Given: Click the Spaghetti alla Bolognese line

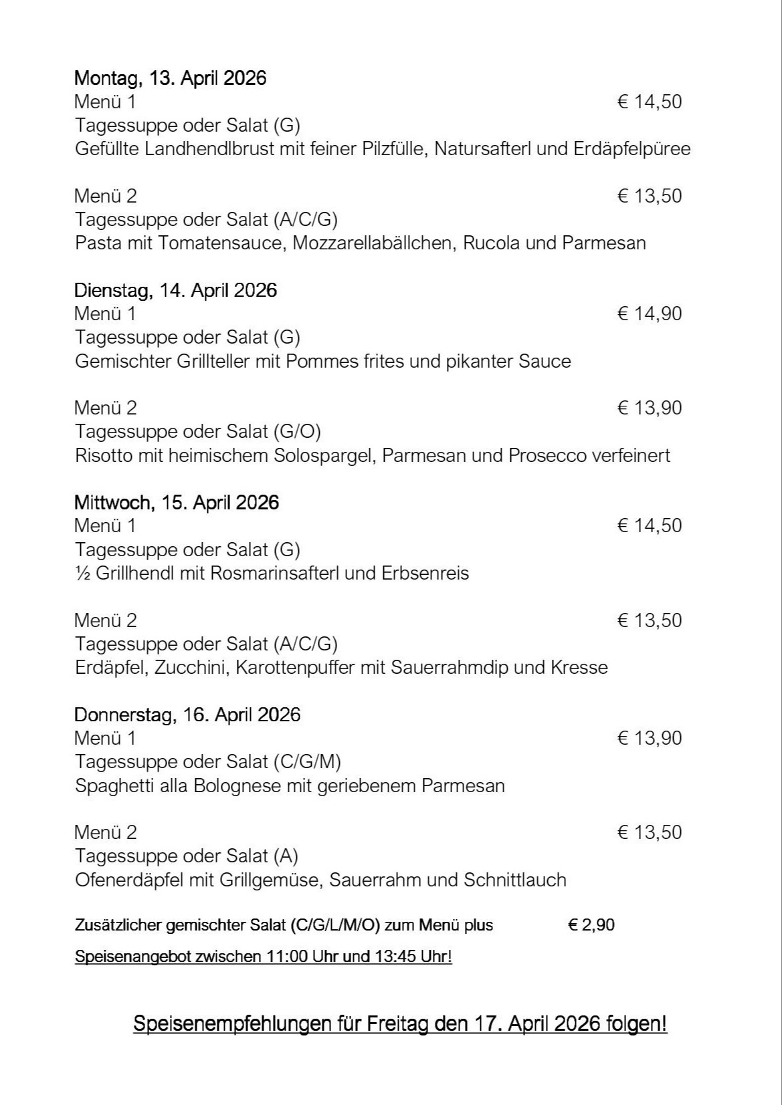Looking at the screenshot, I should pyautogui.click(x=290, y=785).
